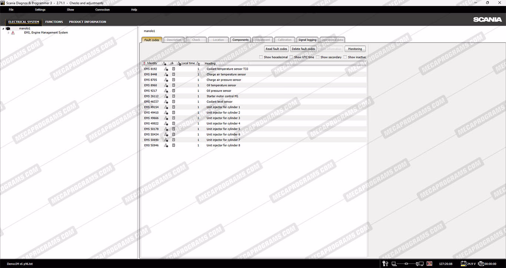The width and height of the screenshot is (506, 268).
Task: Sort fault codes by Local time column
Action: coord(188,63)
